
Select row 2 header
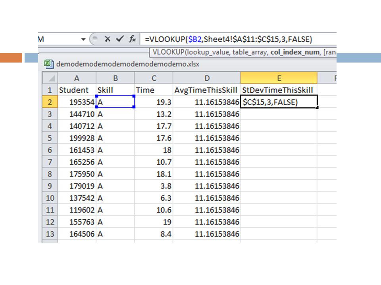tap(50, 102)
